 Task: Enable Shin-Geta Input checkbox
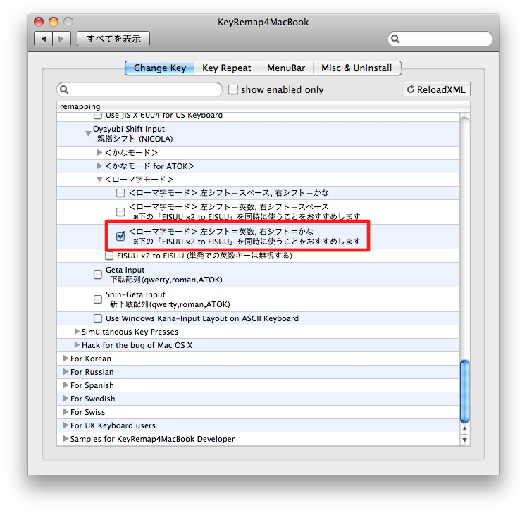(x=98, y=299)
